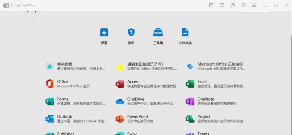Click the Office Tool Plus logo icon
This screenshot has height=135, width=292.
tap(6, 5)
